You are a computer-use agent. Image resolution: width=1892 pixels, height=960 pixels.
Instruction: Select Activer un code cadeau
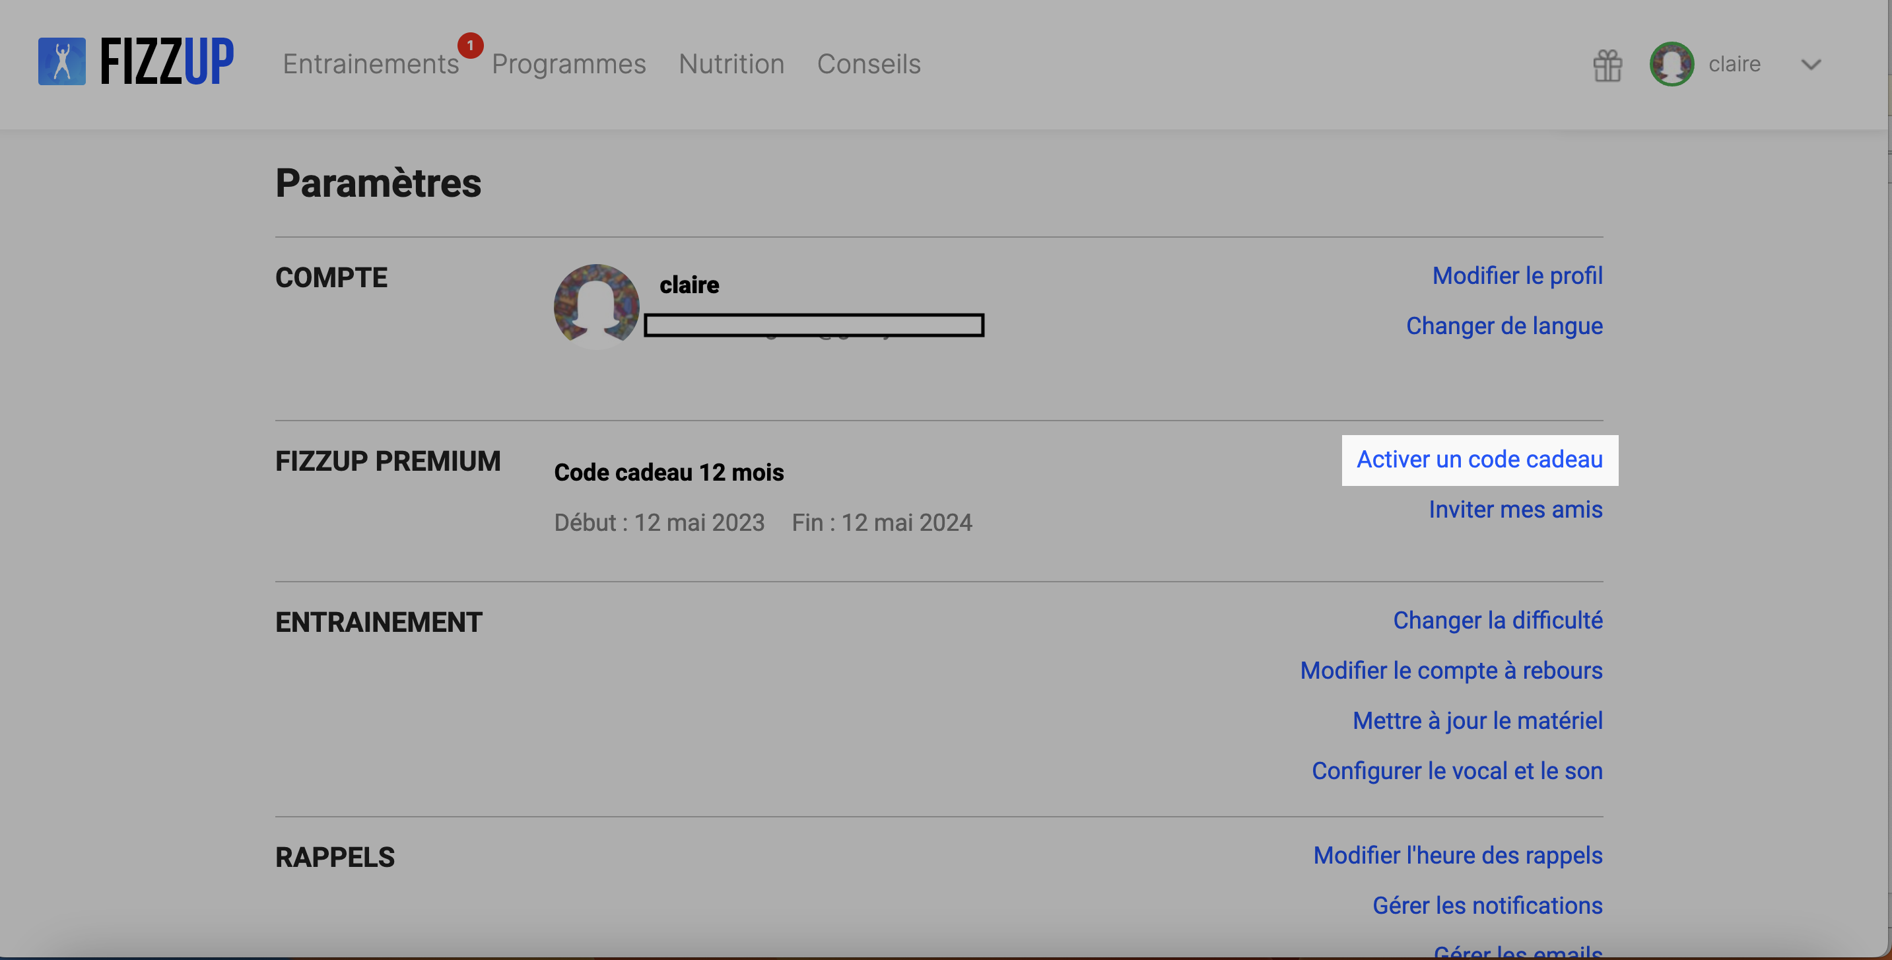click(1479, 460)
